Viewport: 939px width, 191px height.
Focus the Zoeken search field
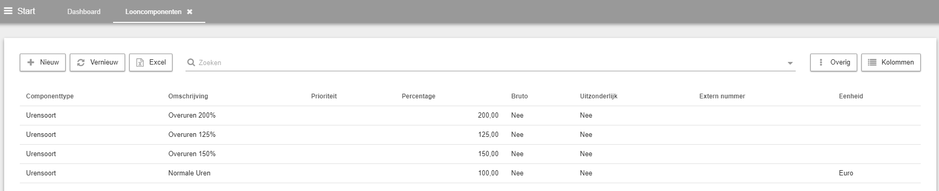point(490,62)
